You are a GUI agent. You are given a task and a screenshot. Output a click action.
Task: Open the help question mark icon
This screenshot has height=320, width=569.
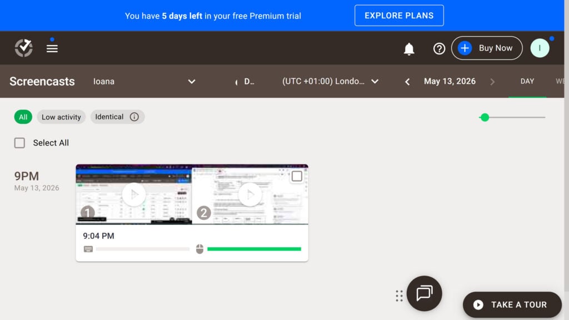(x=439, y=48)
